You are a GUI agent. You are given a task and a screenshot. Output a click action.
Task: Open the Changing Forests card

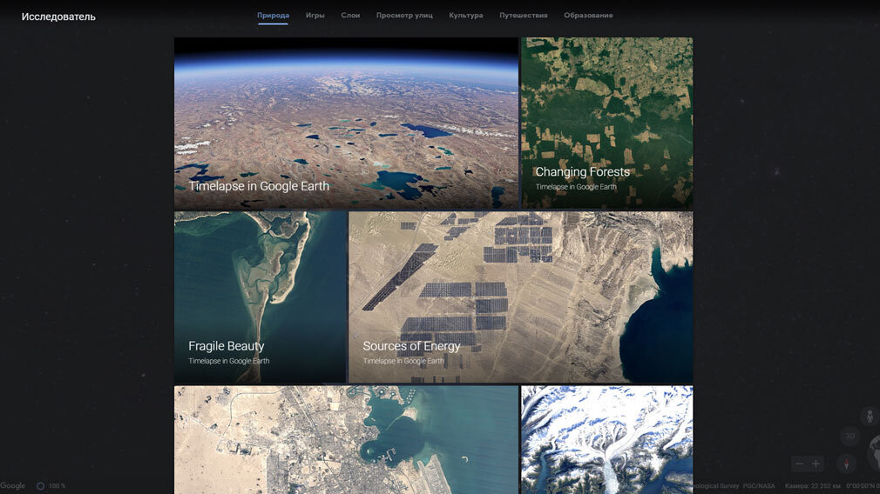pyautogui.click(x=607, y=123)
